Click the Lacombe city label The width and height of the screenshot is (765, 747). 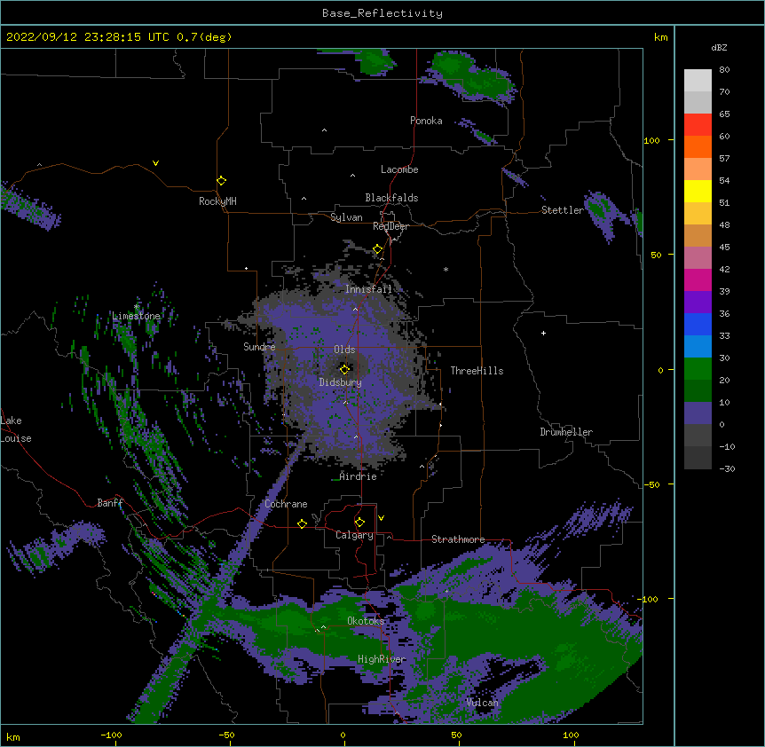pos(399,169)
